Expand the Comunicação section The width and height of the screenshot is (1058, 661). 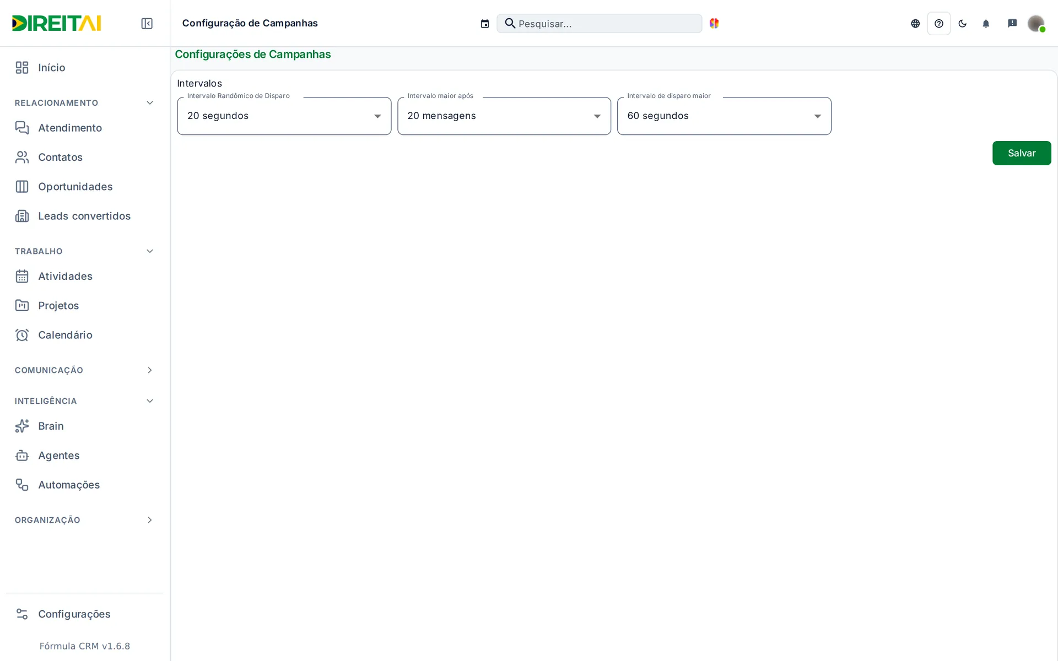84,370
